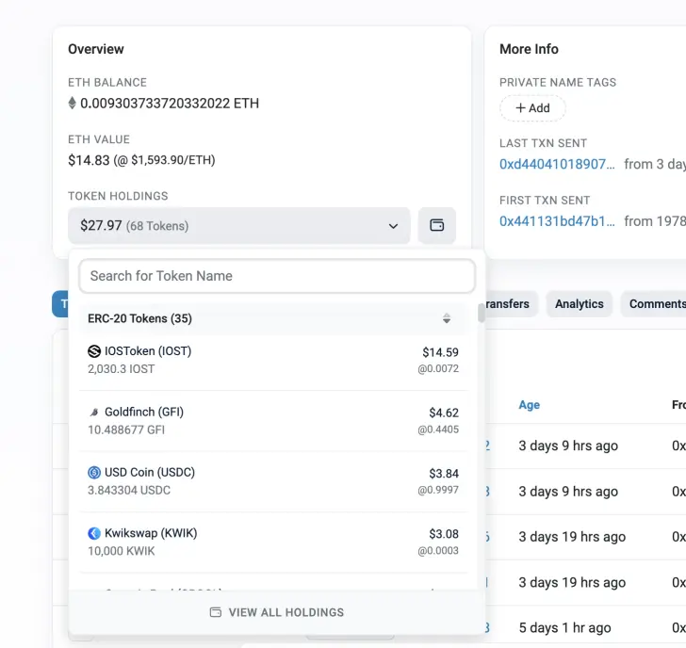Click the 3.843304 USDC amount
This screenshot has height=648, width=686.
(x=129, y=490)
